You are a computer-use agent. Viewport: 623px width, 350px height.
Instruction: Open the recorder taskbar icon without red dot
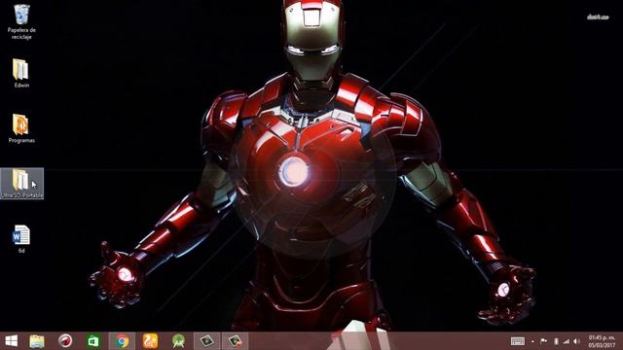(206, 341)
